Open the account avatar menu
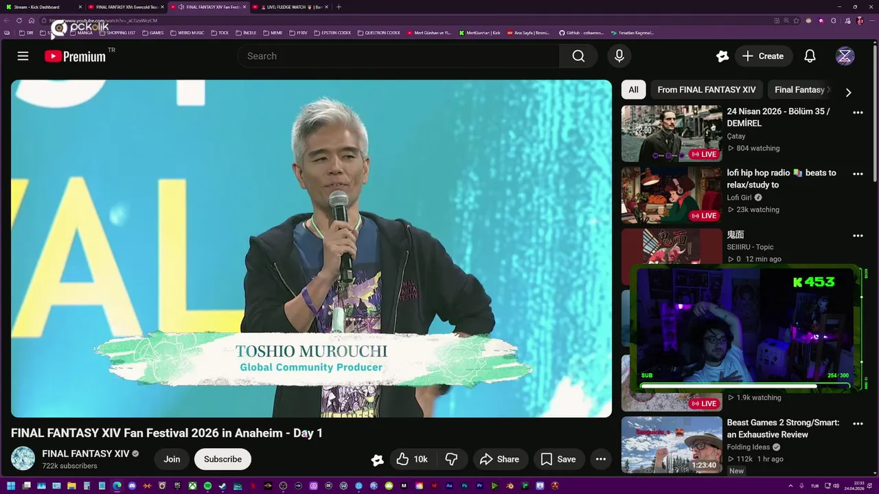The image size is (879, 494). [x=845, y=56]
